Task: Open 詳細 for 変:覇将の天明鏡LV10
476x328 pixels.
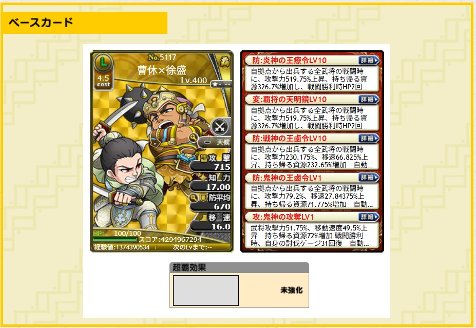Action: click(369, 99)
